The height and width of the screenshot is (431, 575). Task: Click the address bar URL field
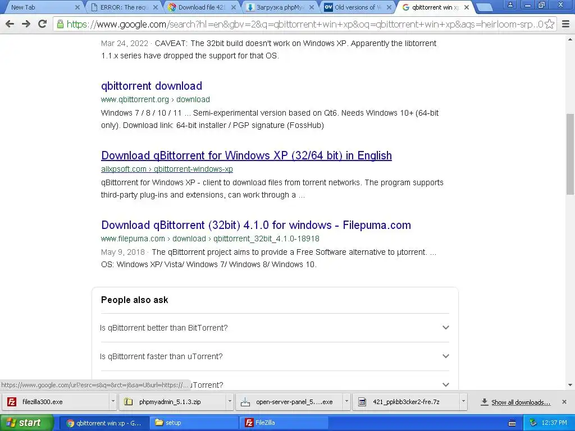[304, 24]
